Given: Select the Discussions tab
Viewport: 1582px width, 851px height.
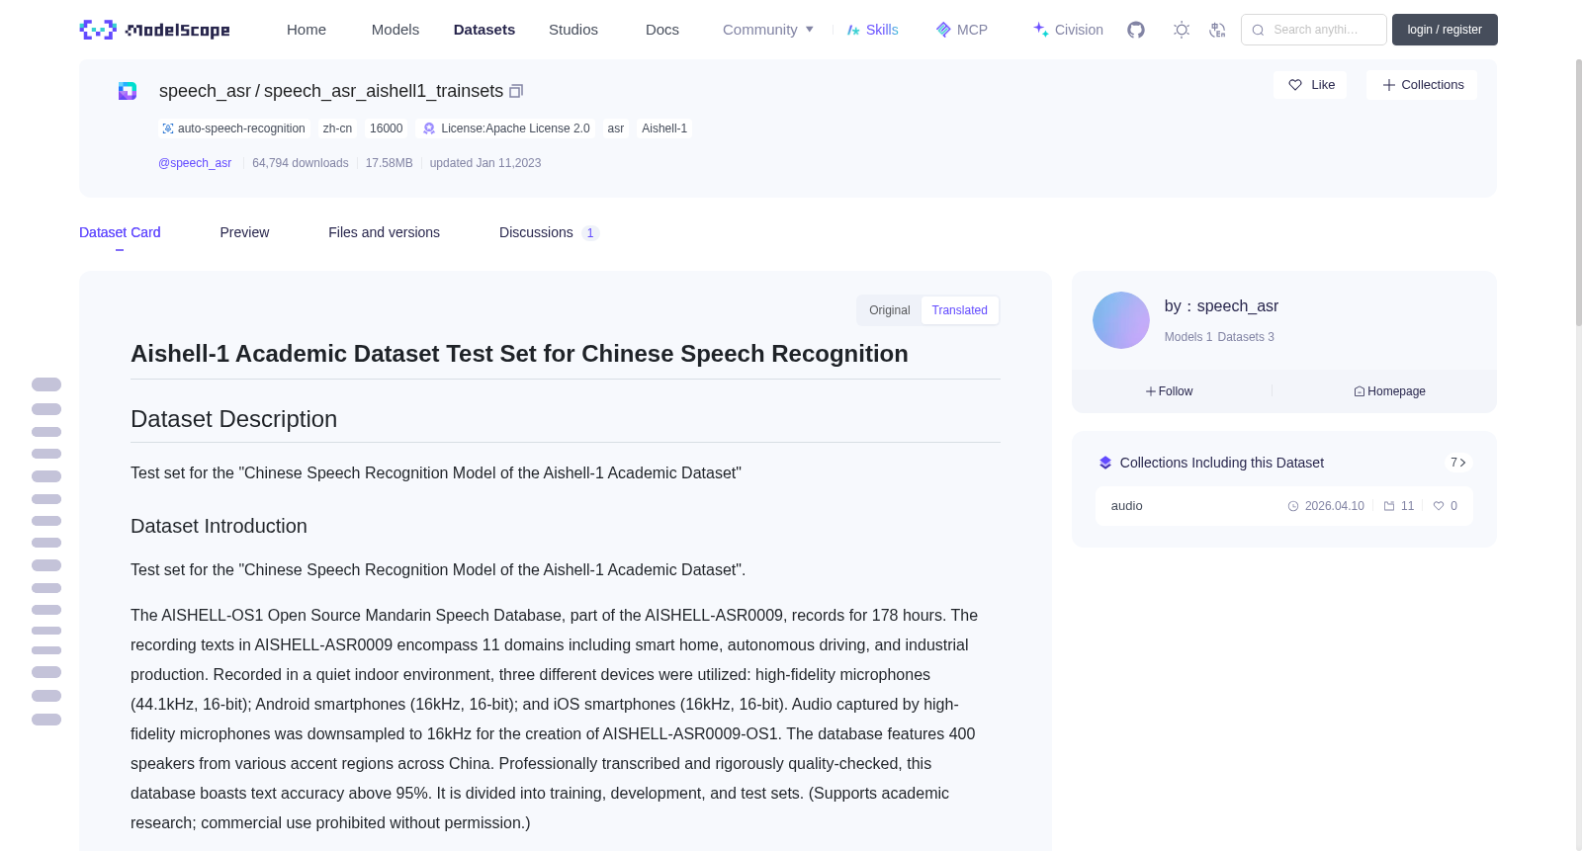Looking at the screenshot, I should 549,232.
